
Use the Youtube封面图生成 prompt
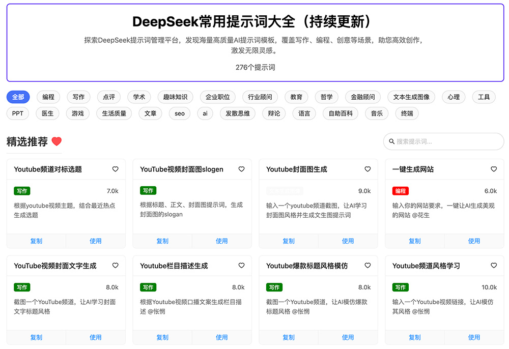coord(348,241)
